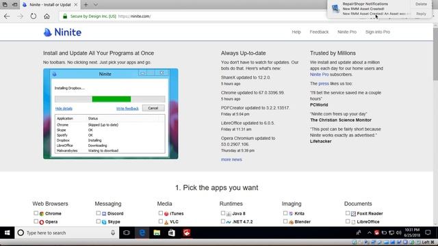438x246 pixels.
Task: Open Feedback in Ninite header
Action: [319, 32]
